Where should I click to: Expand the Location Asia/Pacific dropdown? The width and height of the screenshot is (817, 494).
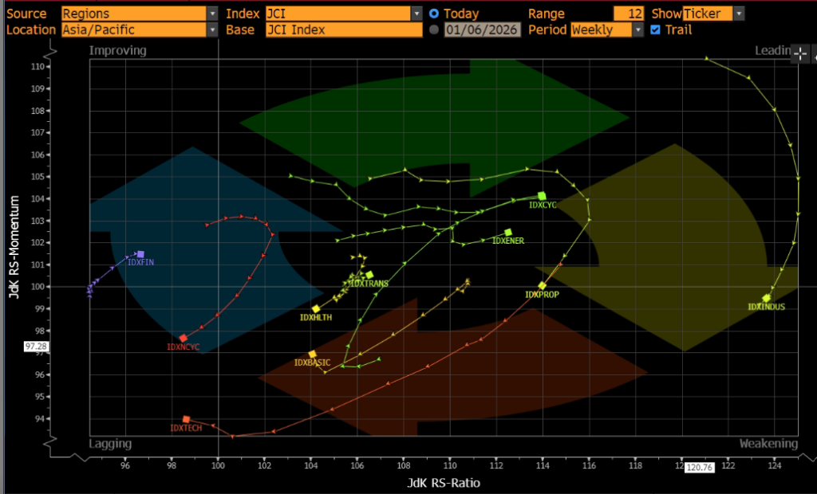pyautogui.click(x=211, y=29)
